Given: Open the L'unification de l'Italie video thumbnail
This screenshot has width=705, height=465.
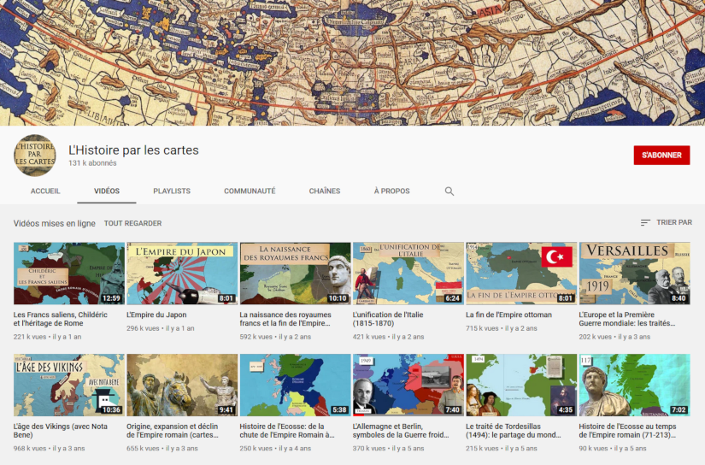Looking at the screenshot, I should click(408, 274).
